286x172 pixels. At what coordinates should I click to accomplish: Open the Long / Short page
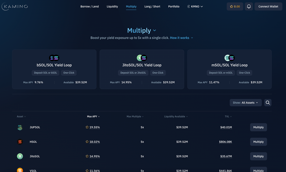tap(152, 6)
